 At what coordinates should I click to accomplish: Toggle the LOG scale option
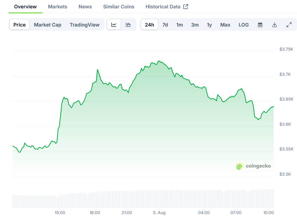(244, 25)
